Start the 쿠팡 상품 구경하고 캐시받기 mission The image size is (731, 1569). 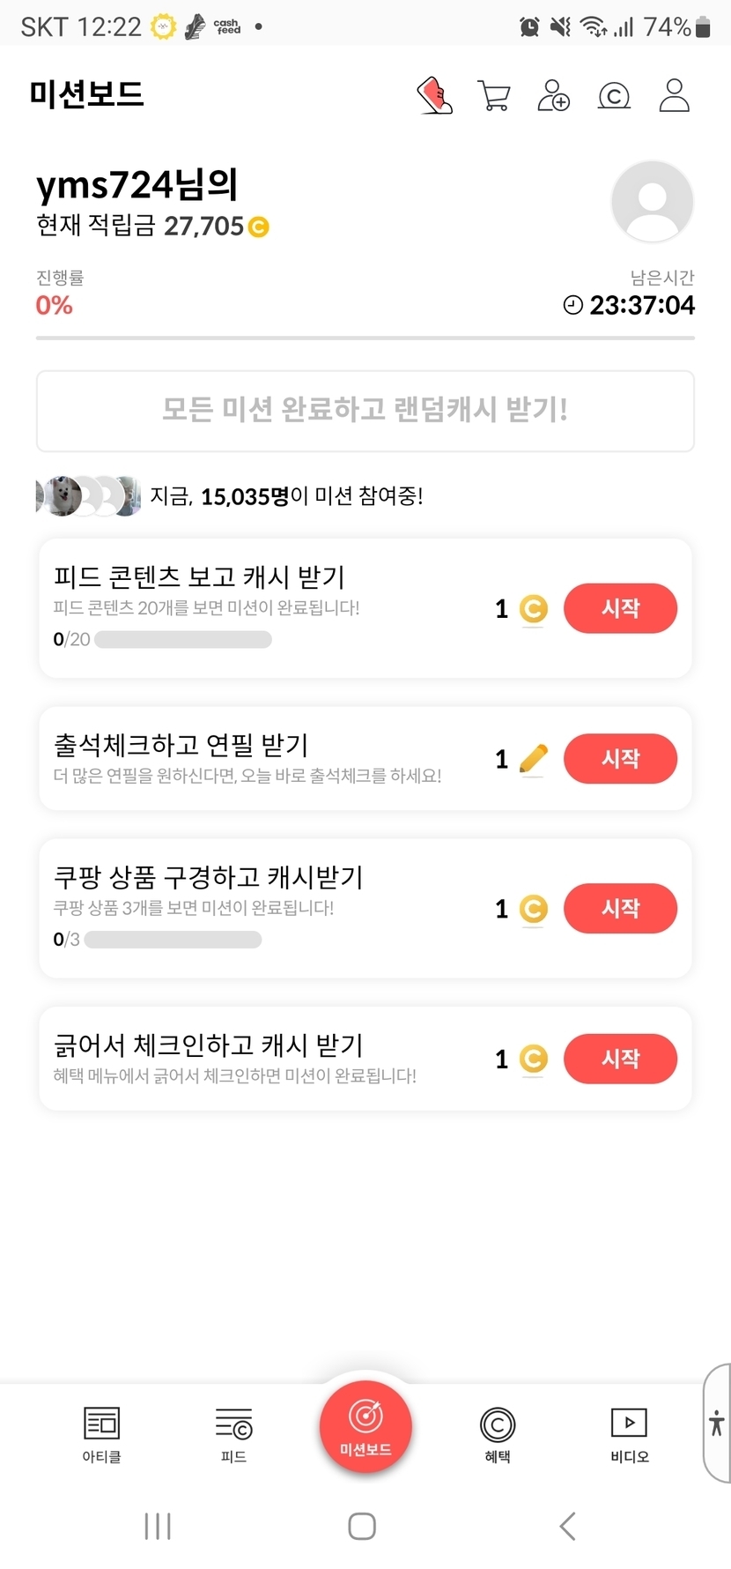(x=620, y=908)
